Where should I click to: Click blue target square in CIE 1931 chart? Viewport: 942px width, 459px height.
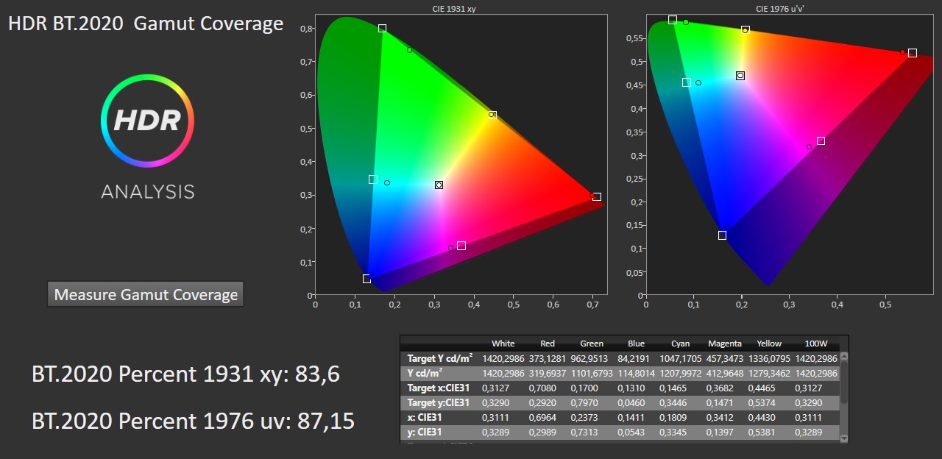point(366,279)
